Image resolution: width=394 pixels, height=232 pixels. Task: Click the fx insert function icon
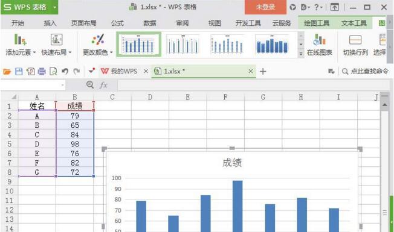pos(103,85)
